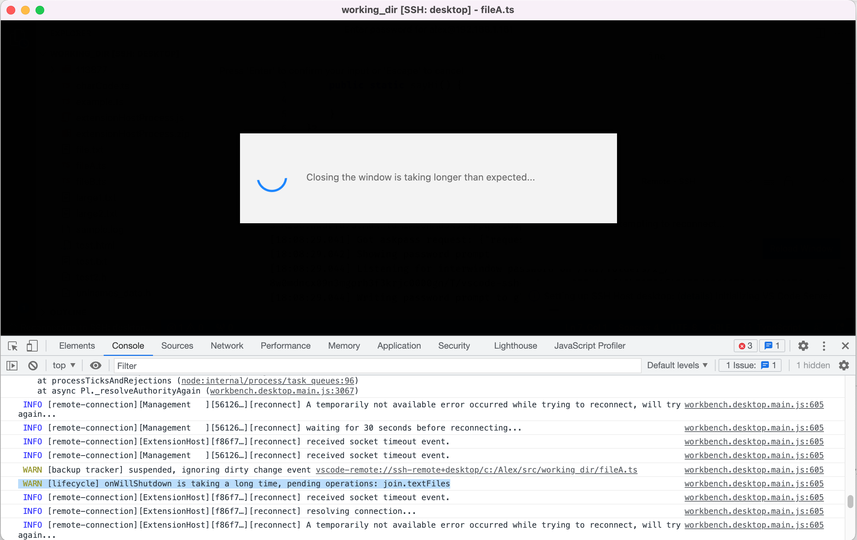Viewport: 857px width, 540px height.
Task: Toggle the device toolbar
Action: coord(32,346)
